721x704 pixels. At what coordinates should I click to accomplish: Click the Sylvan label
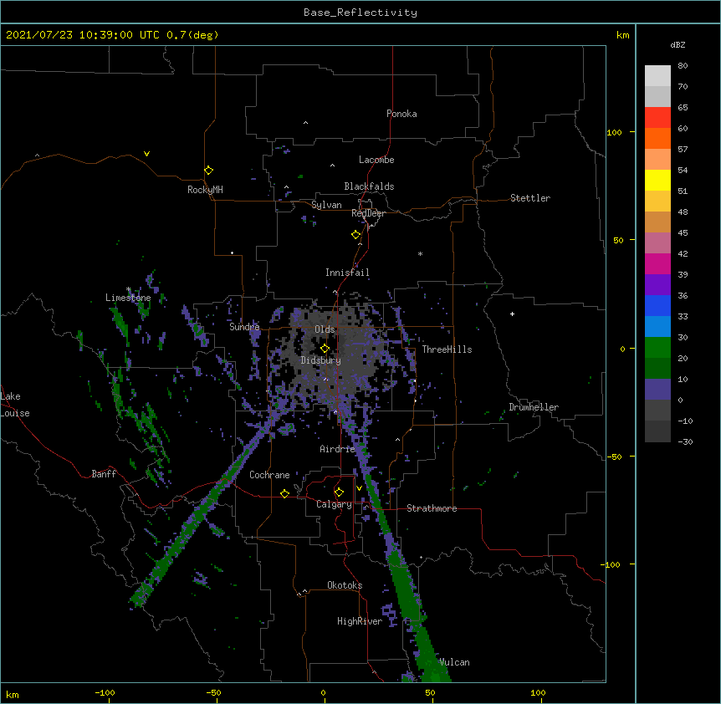[x=326, y=205]
